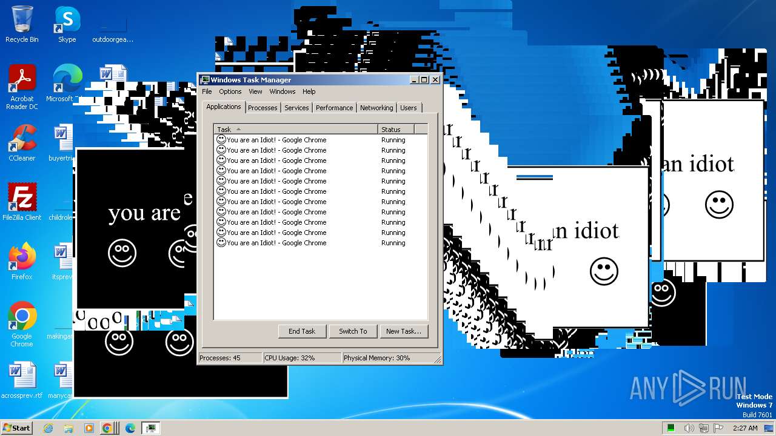Screen dimensions: 776x436
Task: Close the Windows Task Manager window
Action: point(435,80)
